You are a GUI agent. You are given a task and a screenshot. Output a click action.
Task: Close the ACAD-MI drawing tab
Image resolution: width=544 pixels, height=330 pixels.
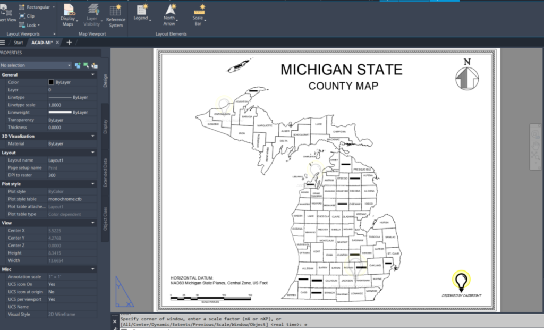57,43
